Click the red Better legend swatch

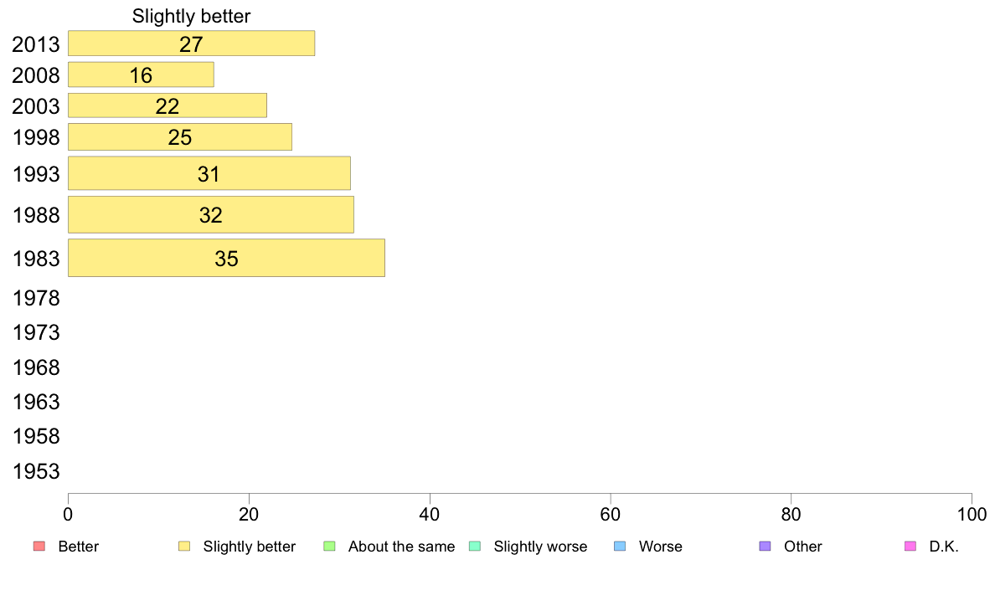(x=39, y=547)
